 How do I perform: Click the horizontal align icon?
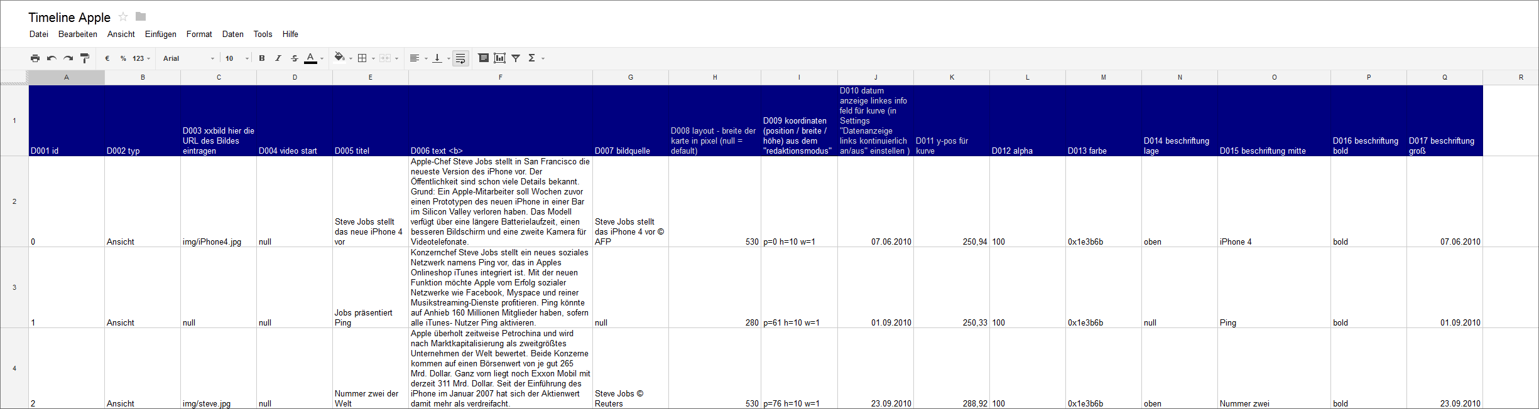415,58
